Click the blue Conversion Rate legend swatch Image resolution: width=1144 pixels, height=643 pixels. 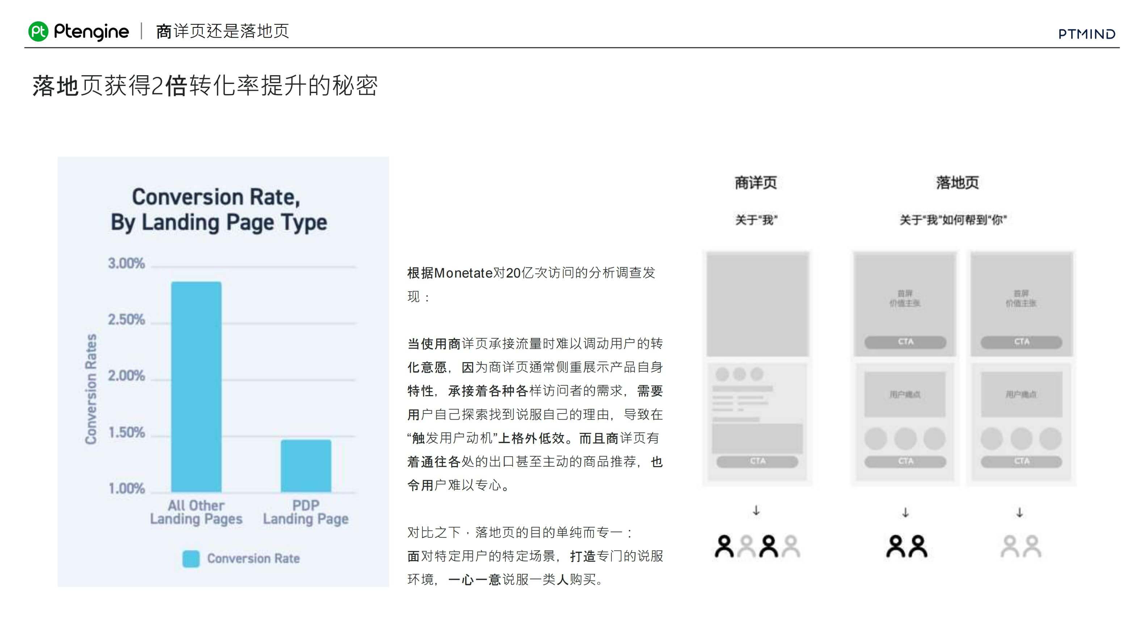click(x=191, y=559)
